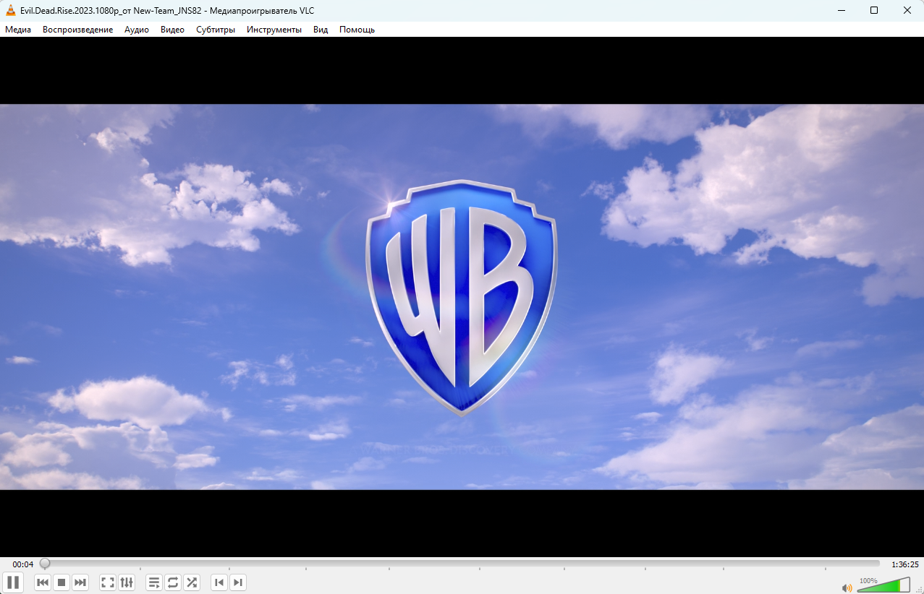The width and height of the screenshot is (924, 594).
Task: Close the VLC player window
Action: pyautogui.click(x=907, y=10)
